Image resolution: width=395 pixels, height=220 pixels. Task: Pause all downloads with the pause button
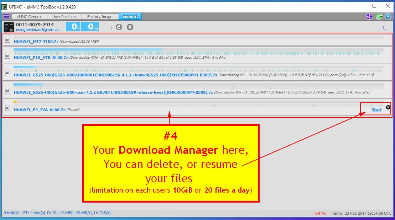click(130, 27)
